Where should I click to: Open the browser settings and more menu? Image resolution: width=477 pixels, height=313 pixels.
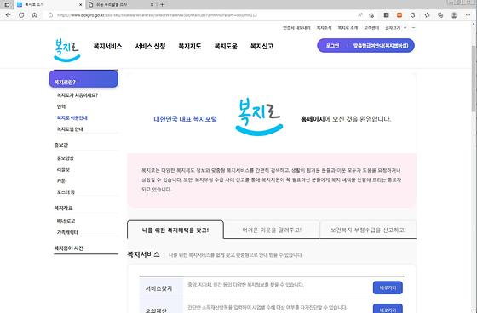pos(468,15)
